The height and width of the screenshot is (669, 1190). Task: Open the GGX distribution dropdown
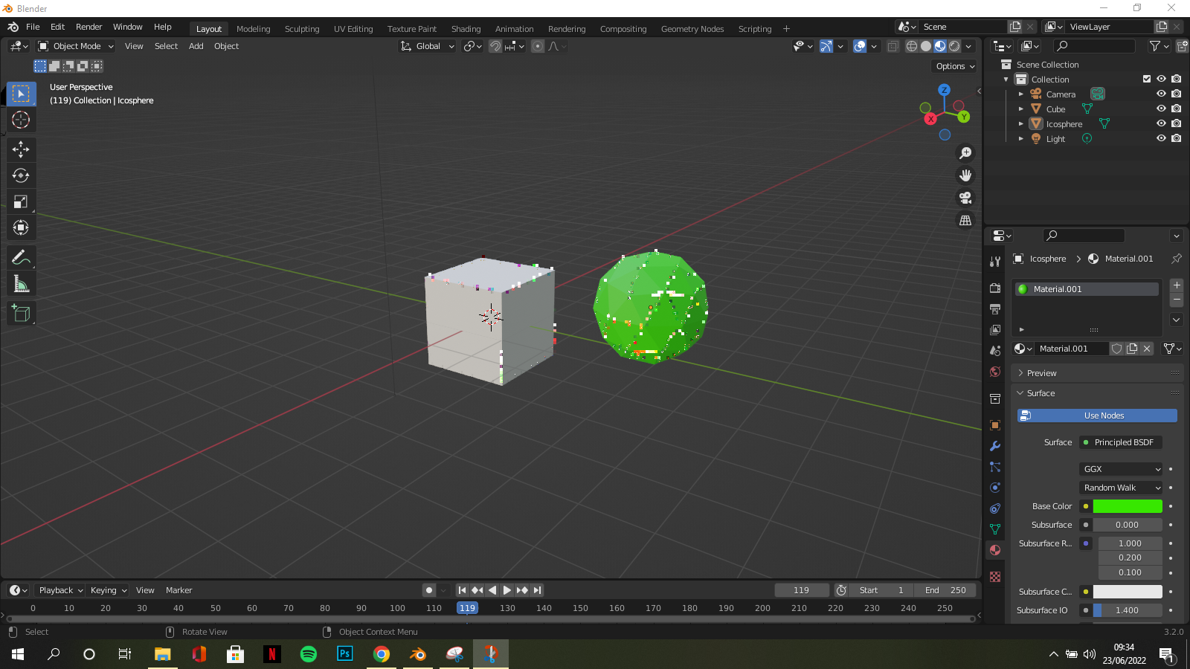pos(1121,469)
